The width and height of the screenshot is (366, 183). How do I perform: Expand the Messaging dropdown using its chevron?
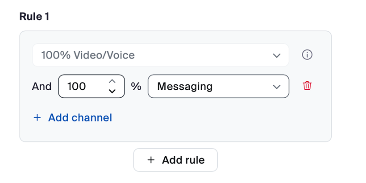(x=277, y=86)
